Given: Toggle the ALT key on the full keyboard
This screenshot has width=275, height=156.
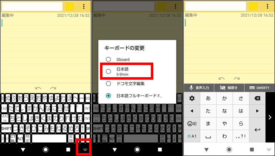Looking at the screenshot, I should 20,139.
